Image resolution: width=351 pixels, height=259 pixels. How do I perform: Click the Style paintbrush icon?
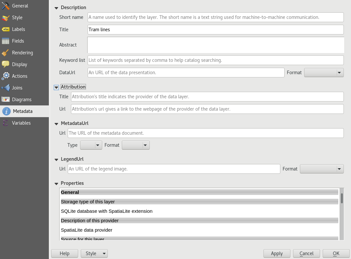[x=5, y=18]
